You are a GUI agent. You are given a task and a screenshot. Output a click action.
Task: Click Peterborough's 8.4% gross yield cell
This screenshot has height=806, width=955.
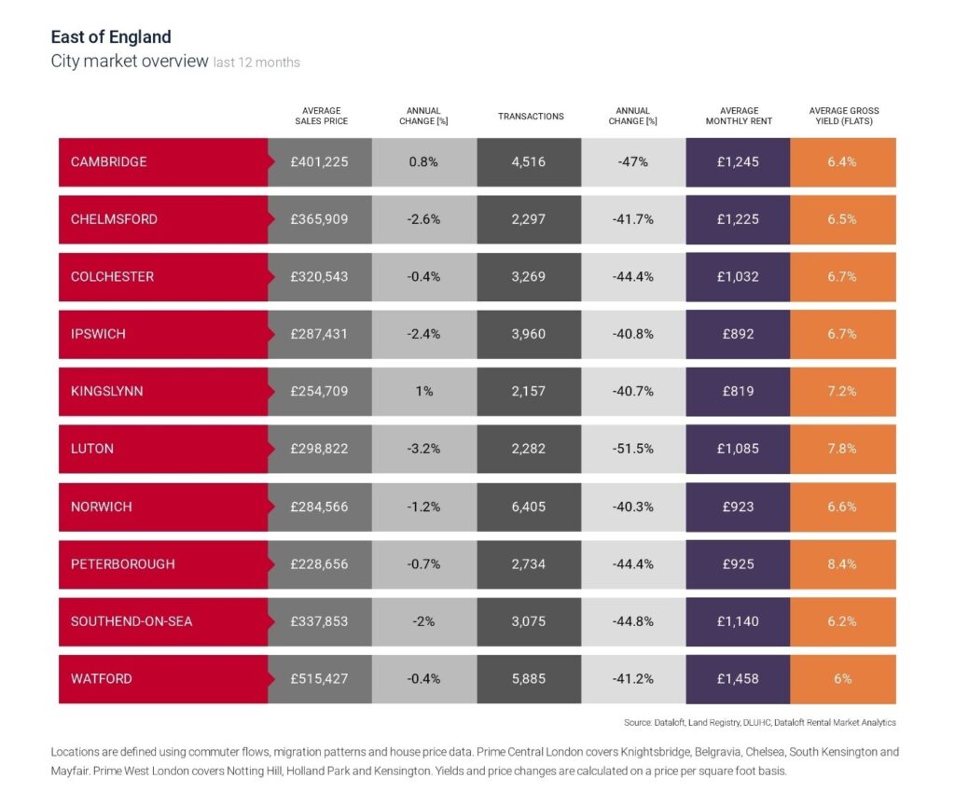coord(842,564)
